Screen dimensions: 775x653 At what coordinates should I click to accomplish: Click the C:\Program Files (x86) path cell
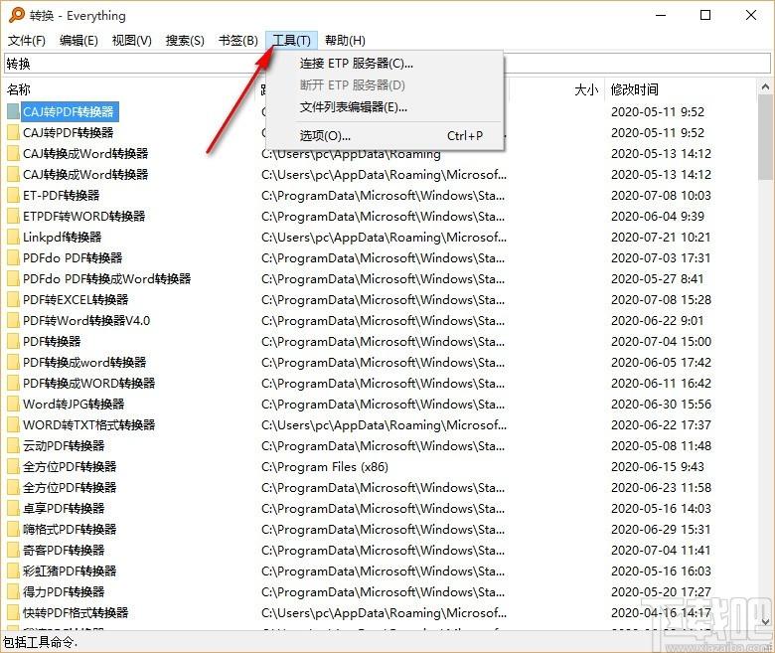(325, 466)
